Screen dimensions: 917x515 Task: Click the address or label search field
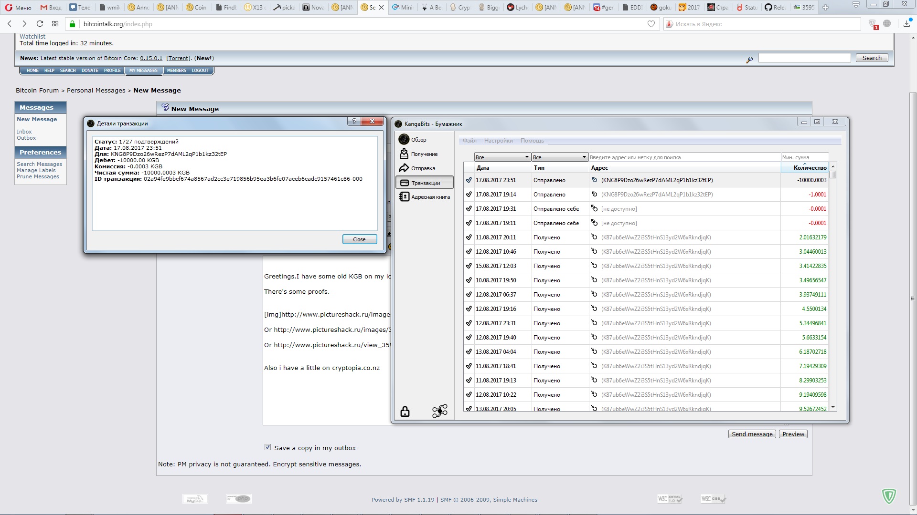684,157
